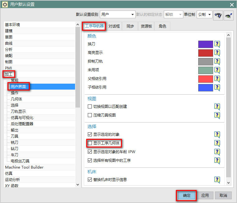
Task: Click the binoculars find-default icon
Action: point(218,15)
